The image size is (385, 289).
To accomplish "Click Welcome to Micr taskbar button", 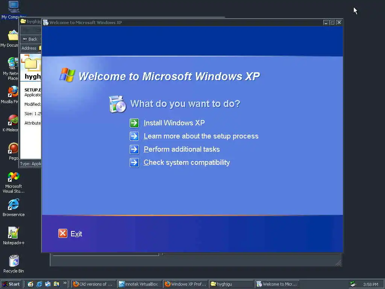I will tap(277, 284).
